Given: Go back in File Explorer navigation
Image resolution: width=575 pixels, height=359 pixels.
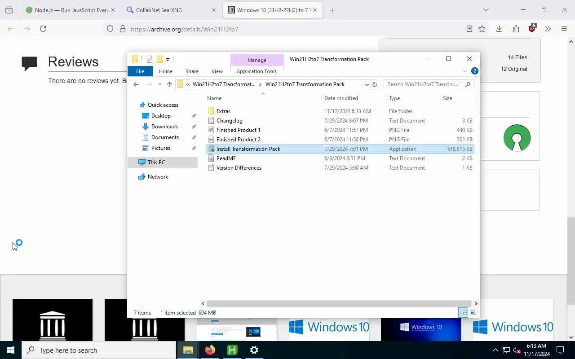Looking at the screenshot, I should click(136, 84).
